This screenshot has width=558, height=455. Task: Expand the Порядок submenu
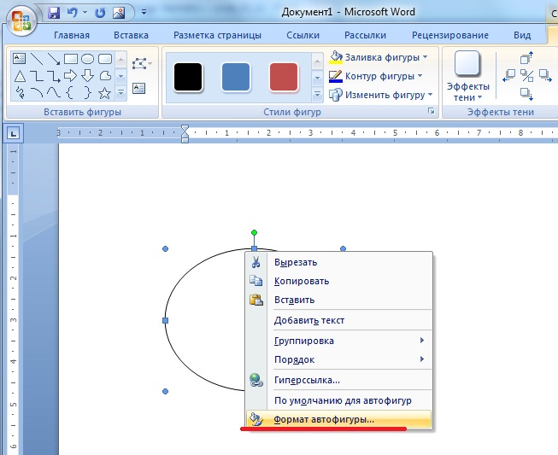coord(338,359)
